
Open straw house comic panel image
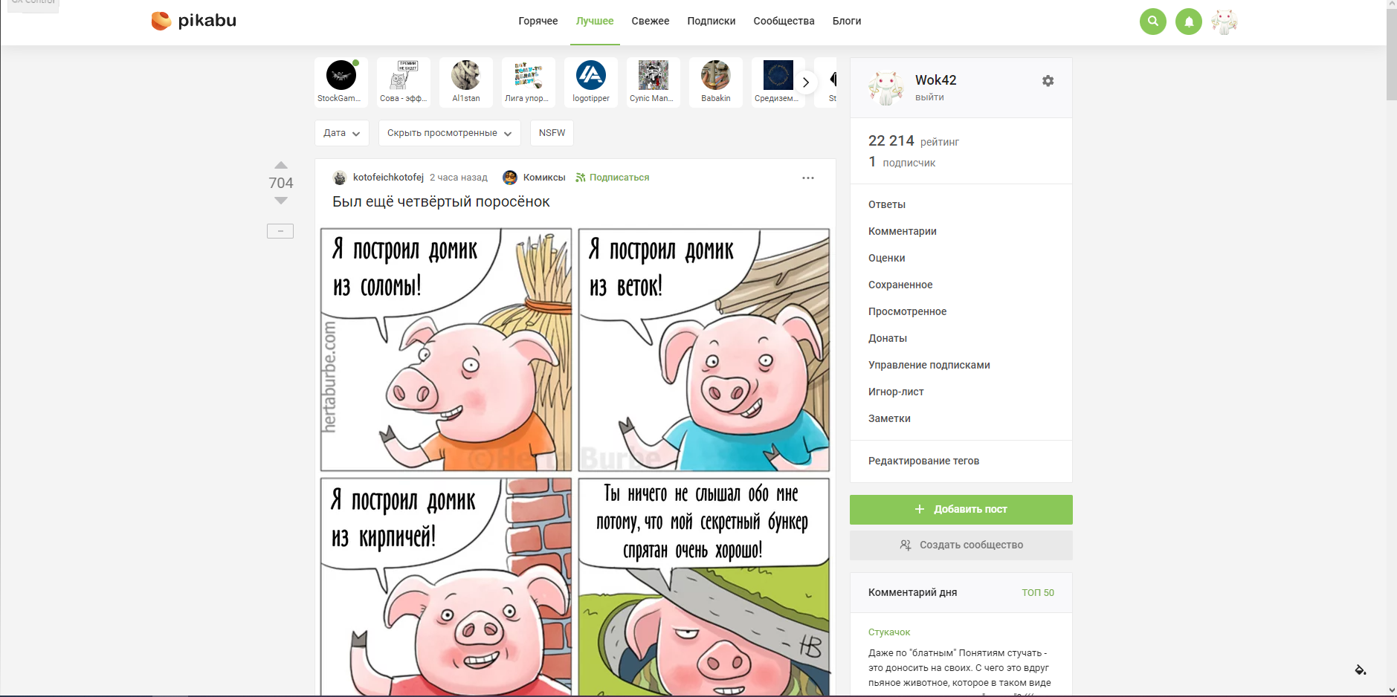pyautogui.click(x=446, y=349)
